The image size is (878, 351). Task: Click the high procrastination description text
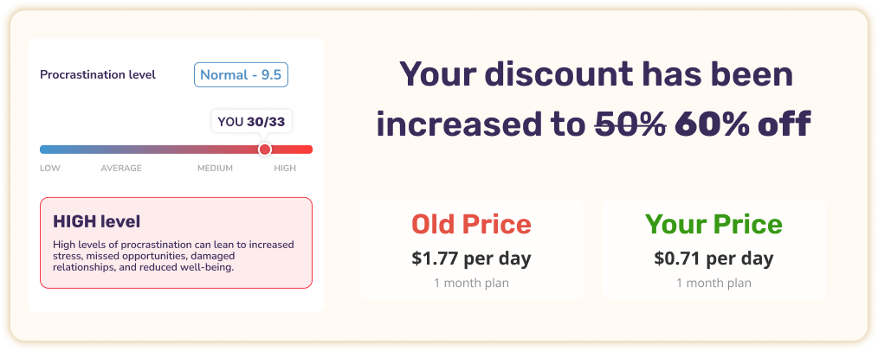[x=173, y=256]
